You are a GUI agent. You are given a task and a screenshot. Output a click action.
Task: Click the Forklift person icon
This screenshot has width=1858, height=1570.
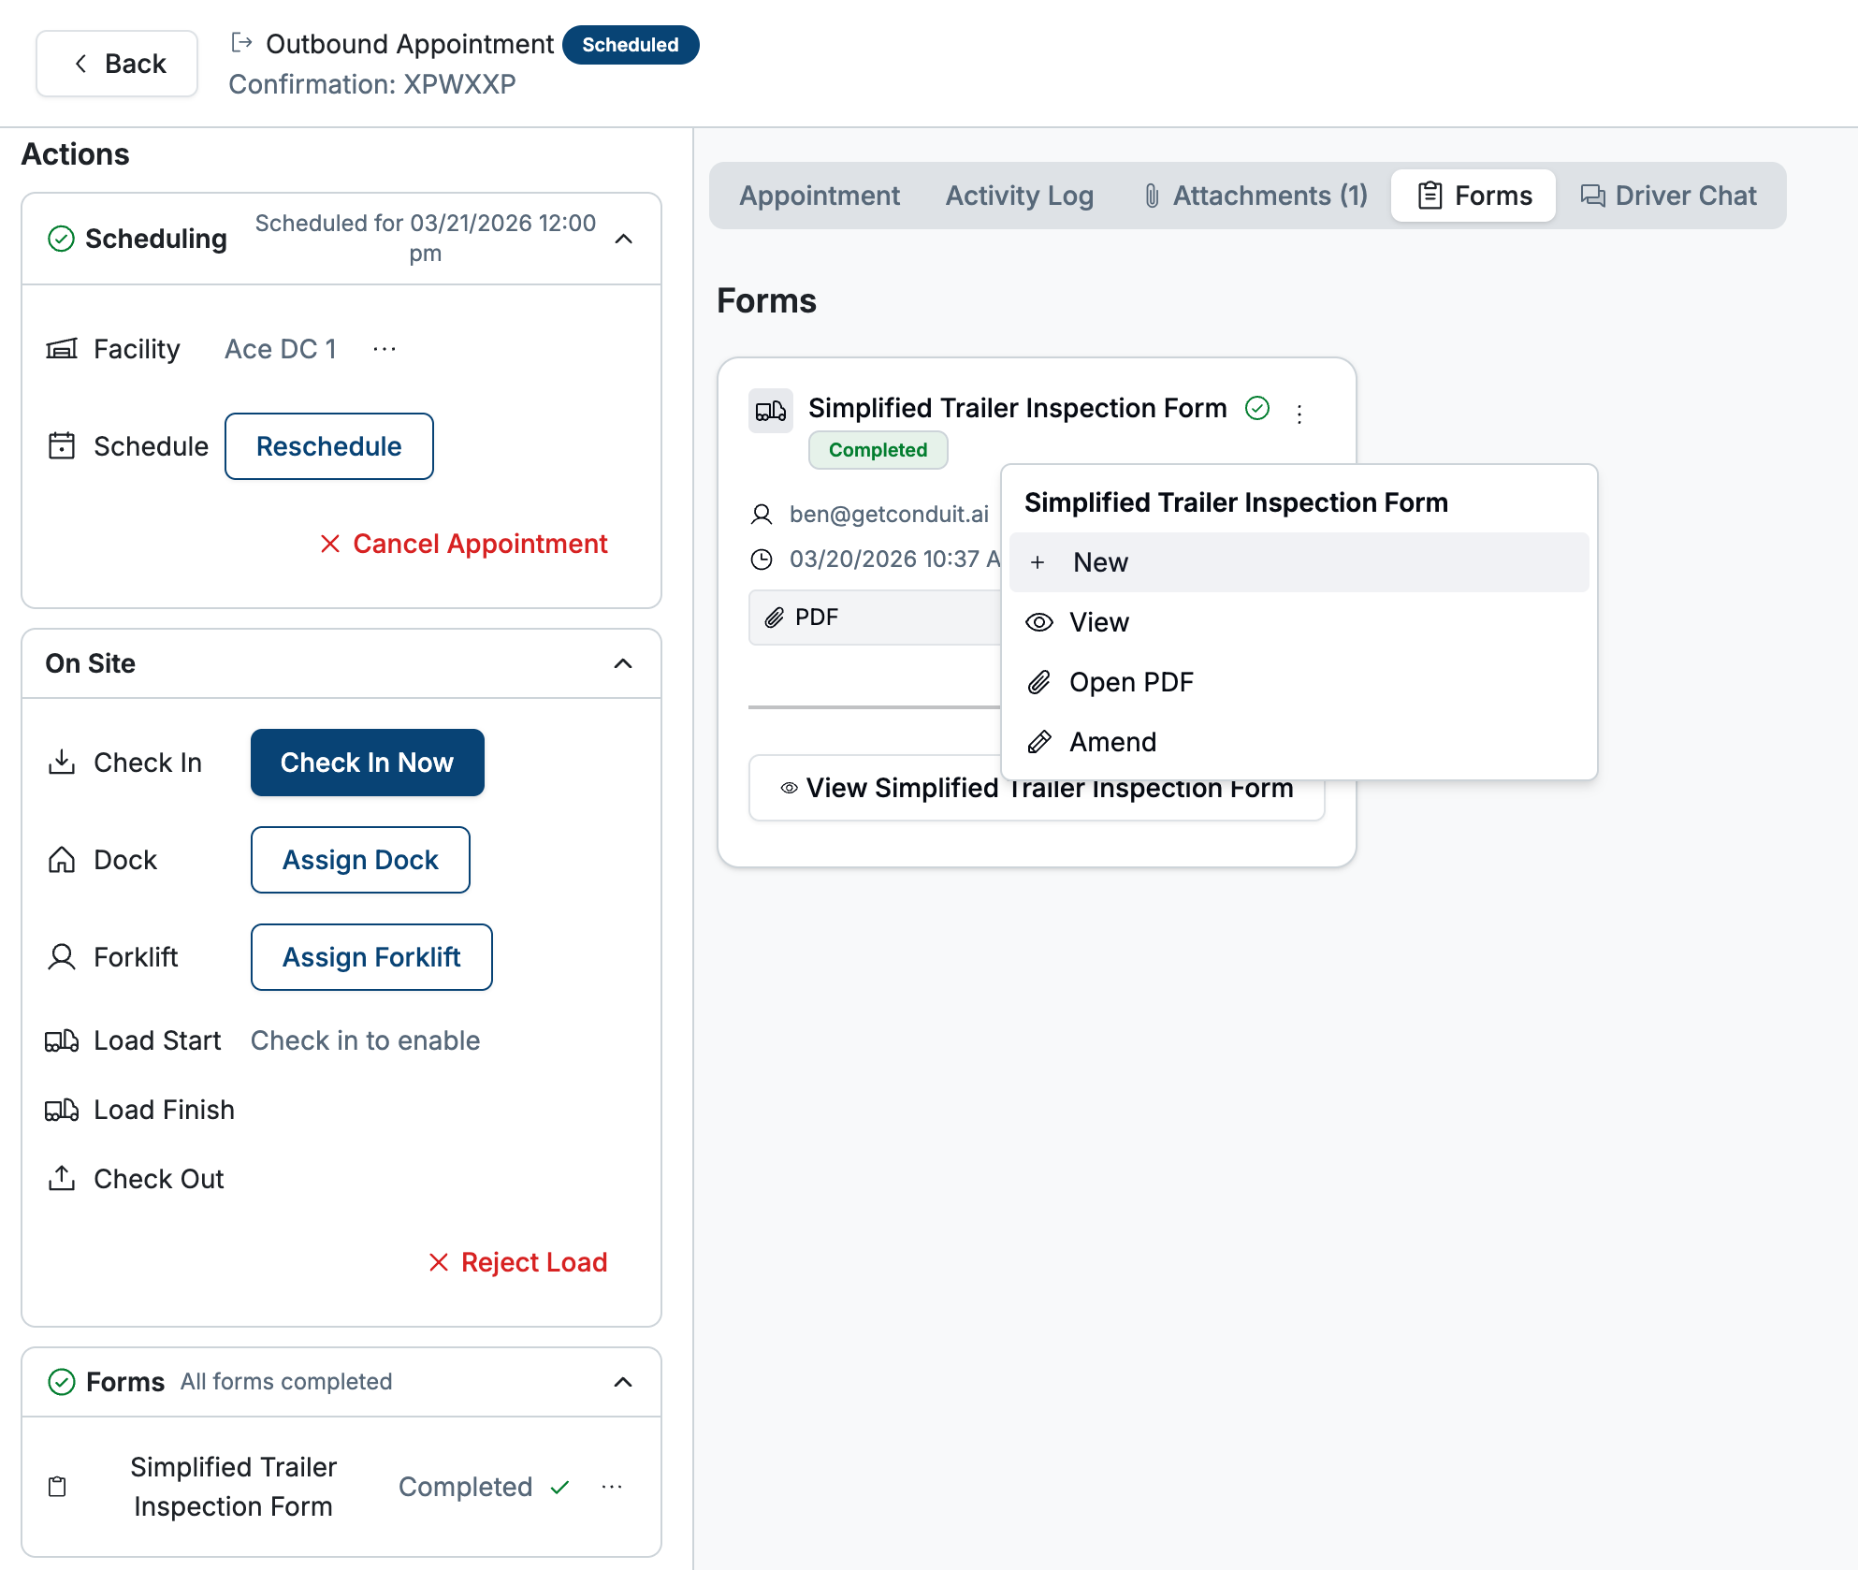pyautogui.click(x=62, y=957)
